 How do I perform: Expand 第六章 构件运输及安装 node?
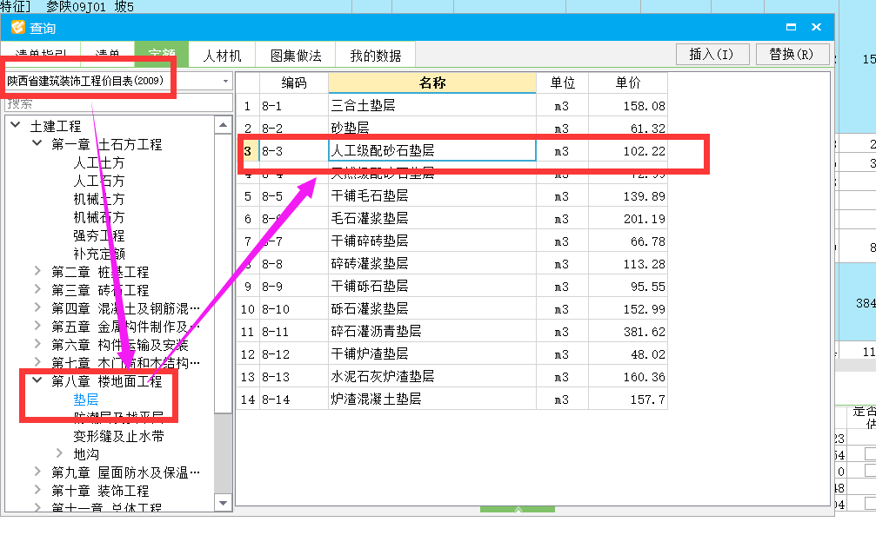tap(37, 344)
